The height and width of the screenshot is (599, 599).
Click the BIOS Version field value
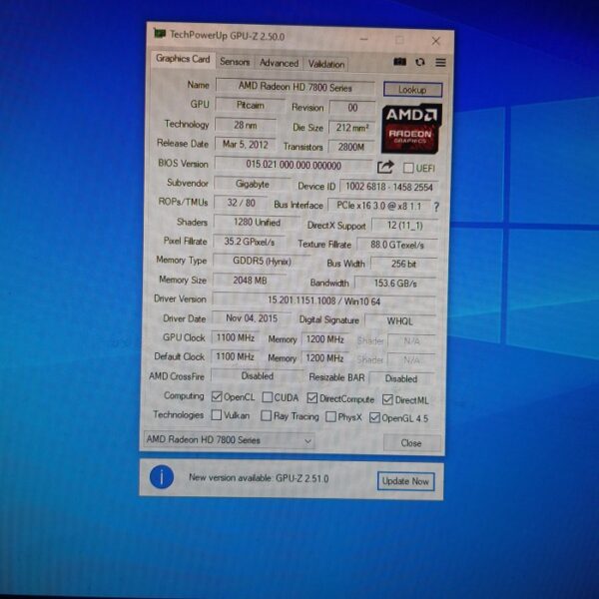(294, 165)
